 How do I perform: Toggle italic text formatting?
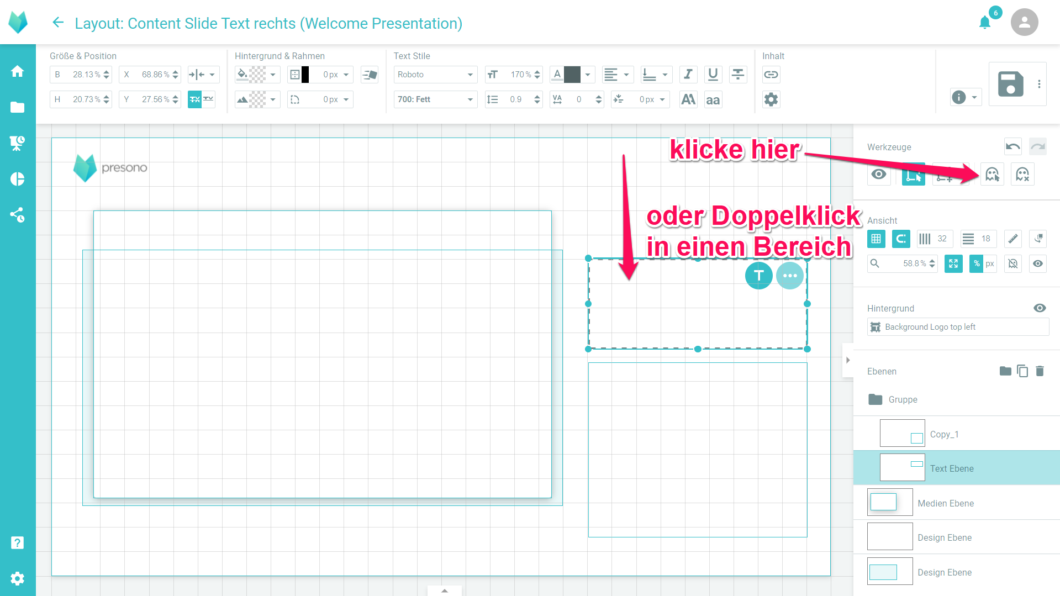(688, 74)
